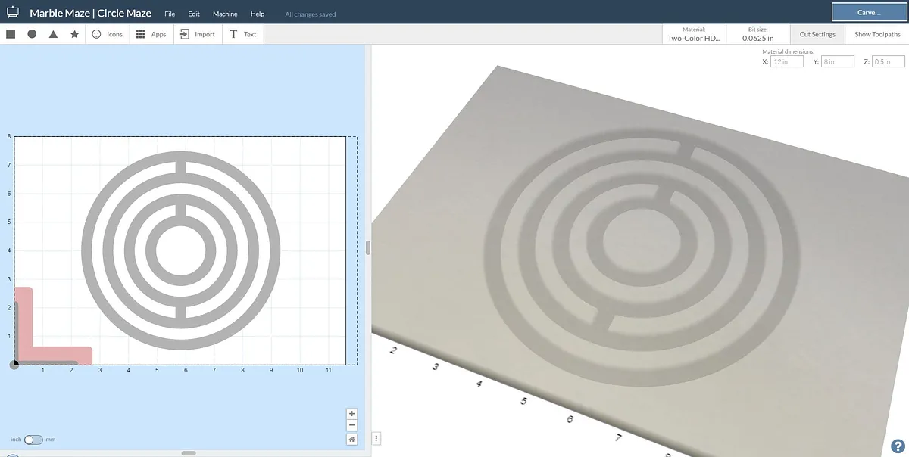Expand the Cut Settings panel
Image resolution: width=909 pixels, height=457 pixels.
coord(817,34)
